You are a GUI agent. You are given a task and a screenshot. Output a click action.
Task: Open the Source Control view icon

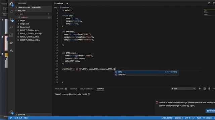tap(11, 20)
